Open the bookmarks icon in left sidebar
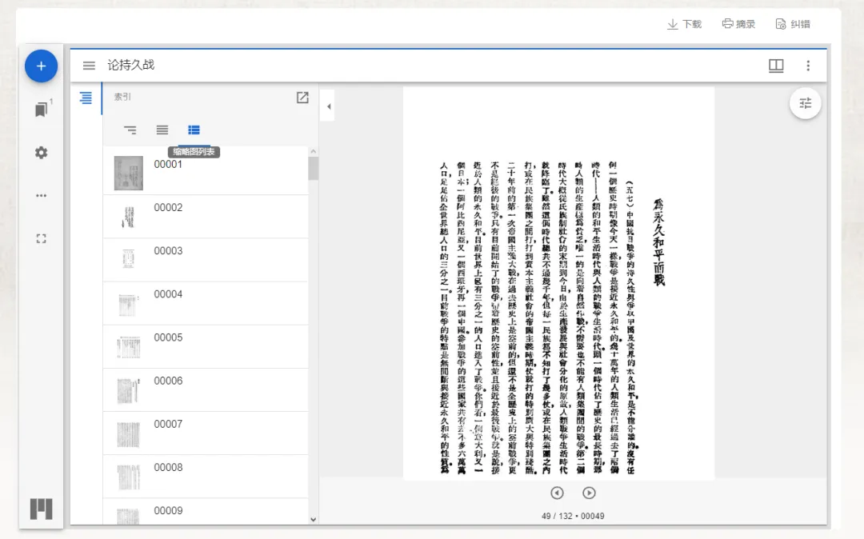Screen dimensions: 864x539 42,109
